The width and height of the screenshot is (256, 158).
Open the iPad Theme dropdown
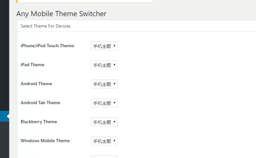click(104, 65)
